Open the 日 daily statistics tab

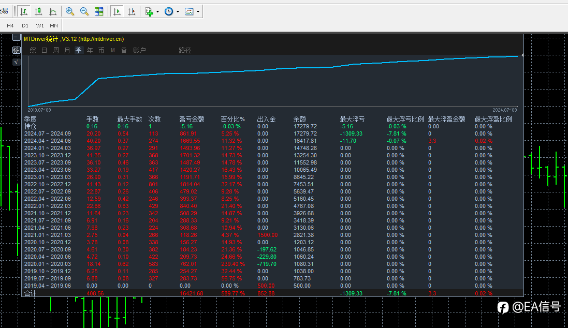[44, 50]
